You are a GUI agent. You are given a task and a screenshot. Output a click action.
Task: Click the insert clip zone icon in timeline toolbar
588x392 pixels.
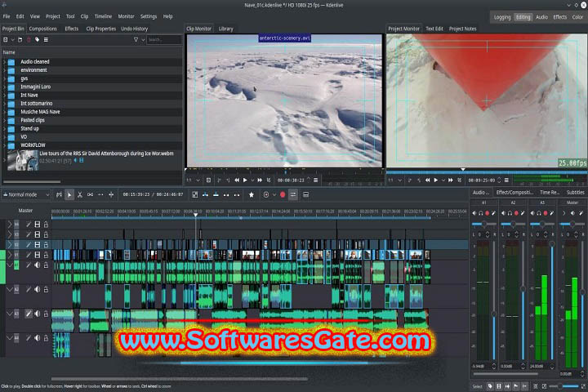[x=205, y=194]
